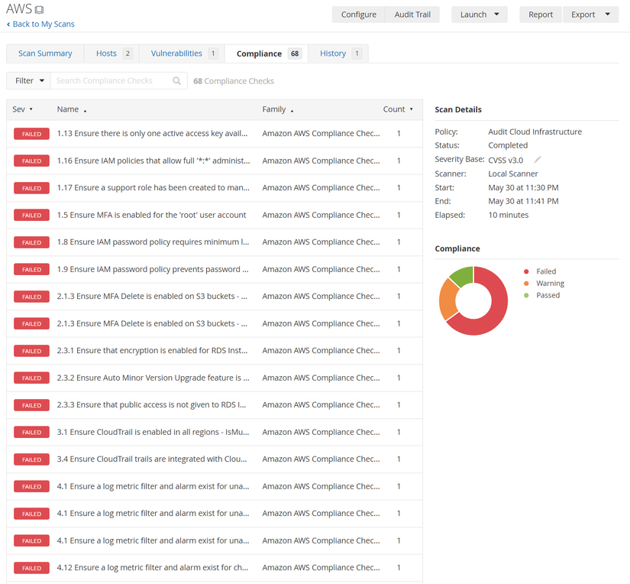Screen dimensions: 630x584
Task: Open the Launch dropdown menu
Action: [x=480, y=15]
